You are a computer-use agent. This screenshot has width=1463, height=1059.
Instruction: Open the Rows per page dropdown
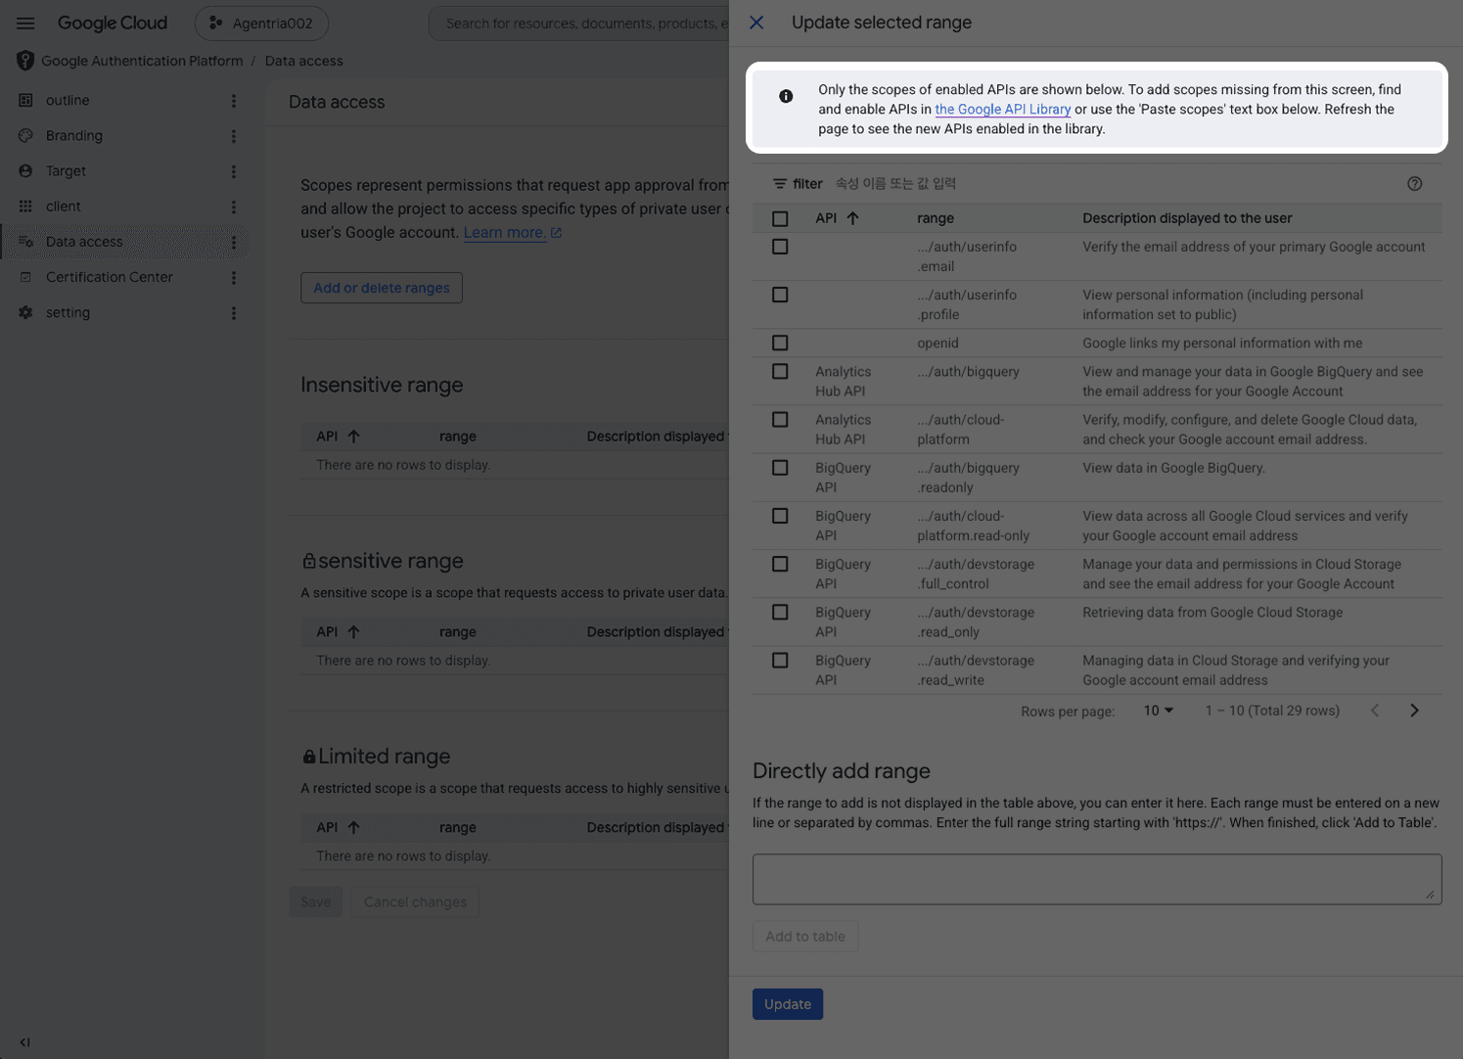tap(1159, 711)
